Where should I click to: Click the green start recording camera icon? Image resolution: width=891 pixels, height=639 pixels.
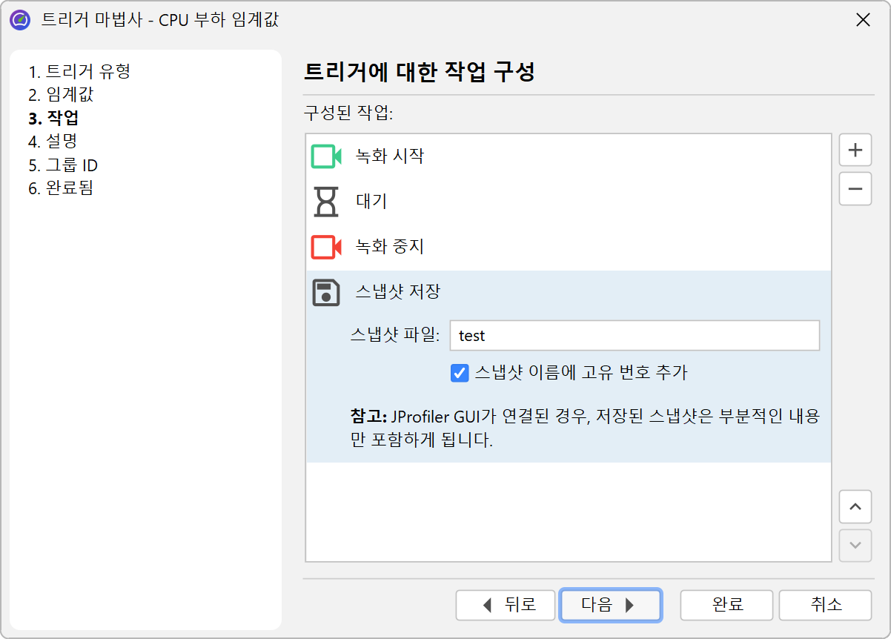[x=325, y=156]
